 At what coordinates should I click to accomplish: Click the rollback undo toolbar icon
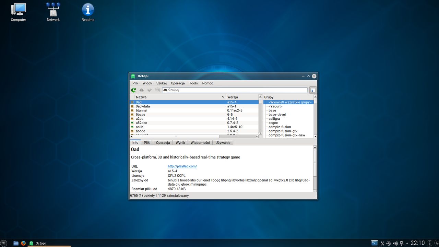pyautogui.click(x=157, y=90)
